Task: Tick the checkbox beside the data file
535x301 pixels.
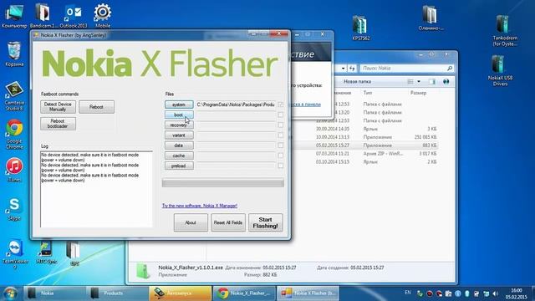Action: [x=281, y=145]
